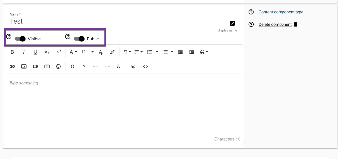Open the font family dropdown
340x159 pixels.
pyautogui.click(x=73, y=52)
